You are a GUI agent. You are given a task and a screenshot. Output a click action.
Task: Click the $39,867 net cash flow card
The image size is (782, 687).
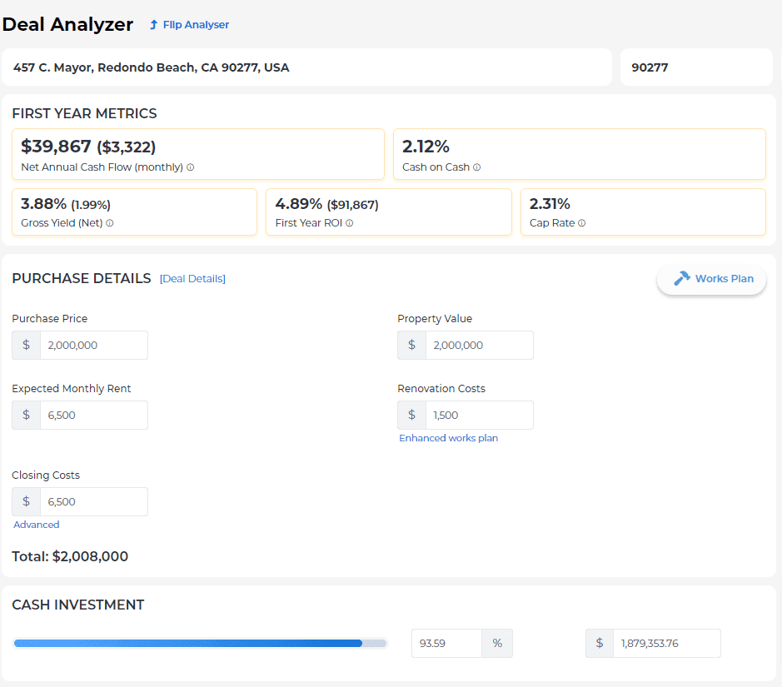198,154
